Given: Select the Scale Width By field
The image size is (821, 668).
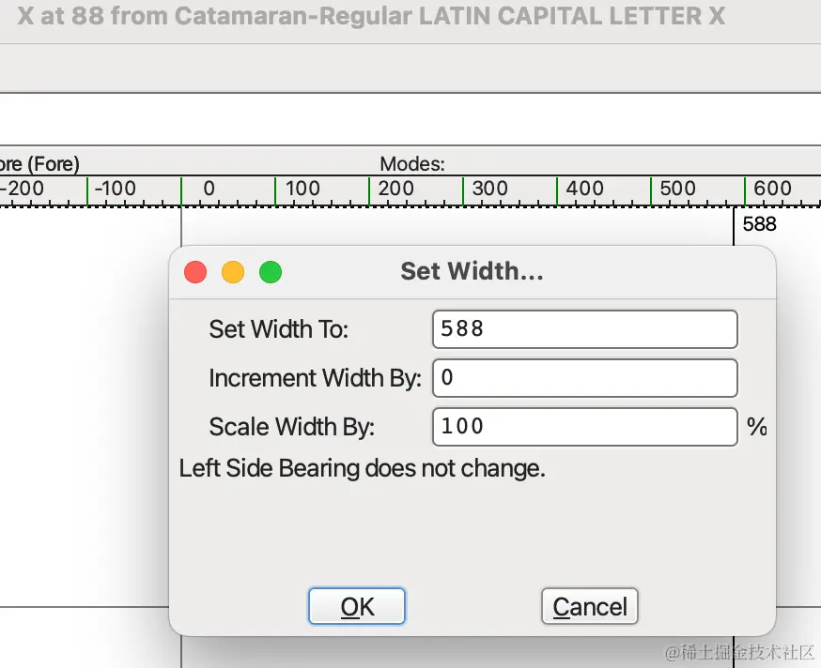Looking at the screenshot, I should click(x=584, y=427).
